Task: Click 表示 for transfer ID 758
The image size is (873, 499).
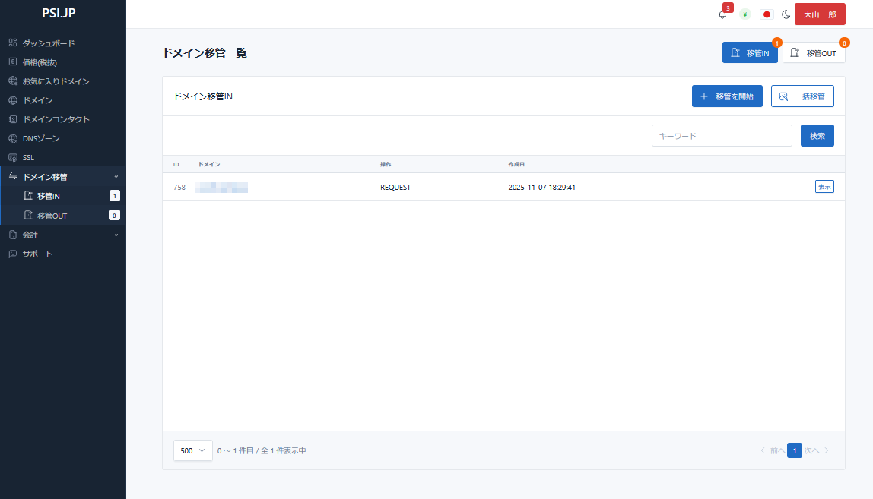Action: coord(824,187)
